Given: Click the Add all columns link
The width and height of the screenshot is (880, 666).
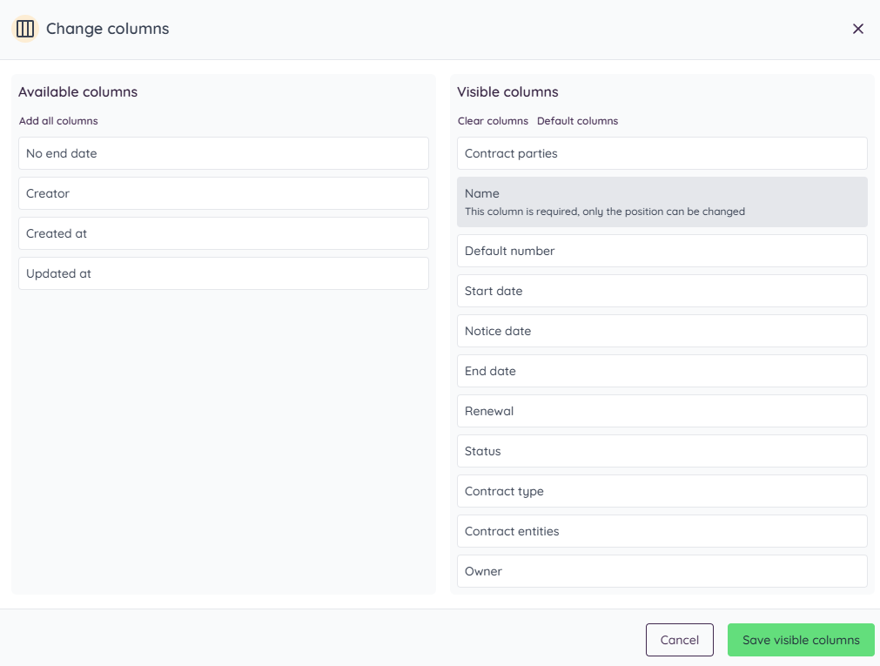Looking at the screenshot, I should (x=57, y=120).
